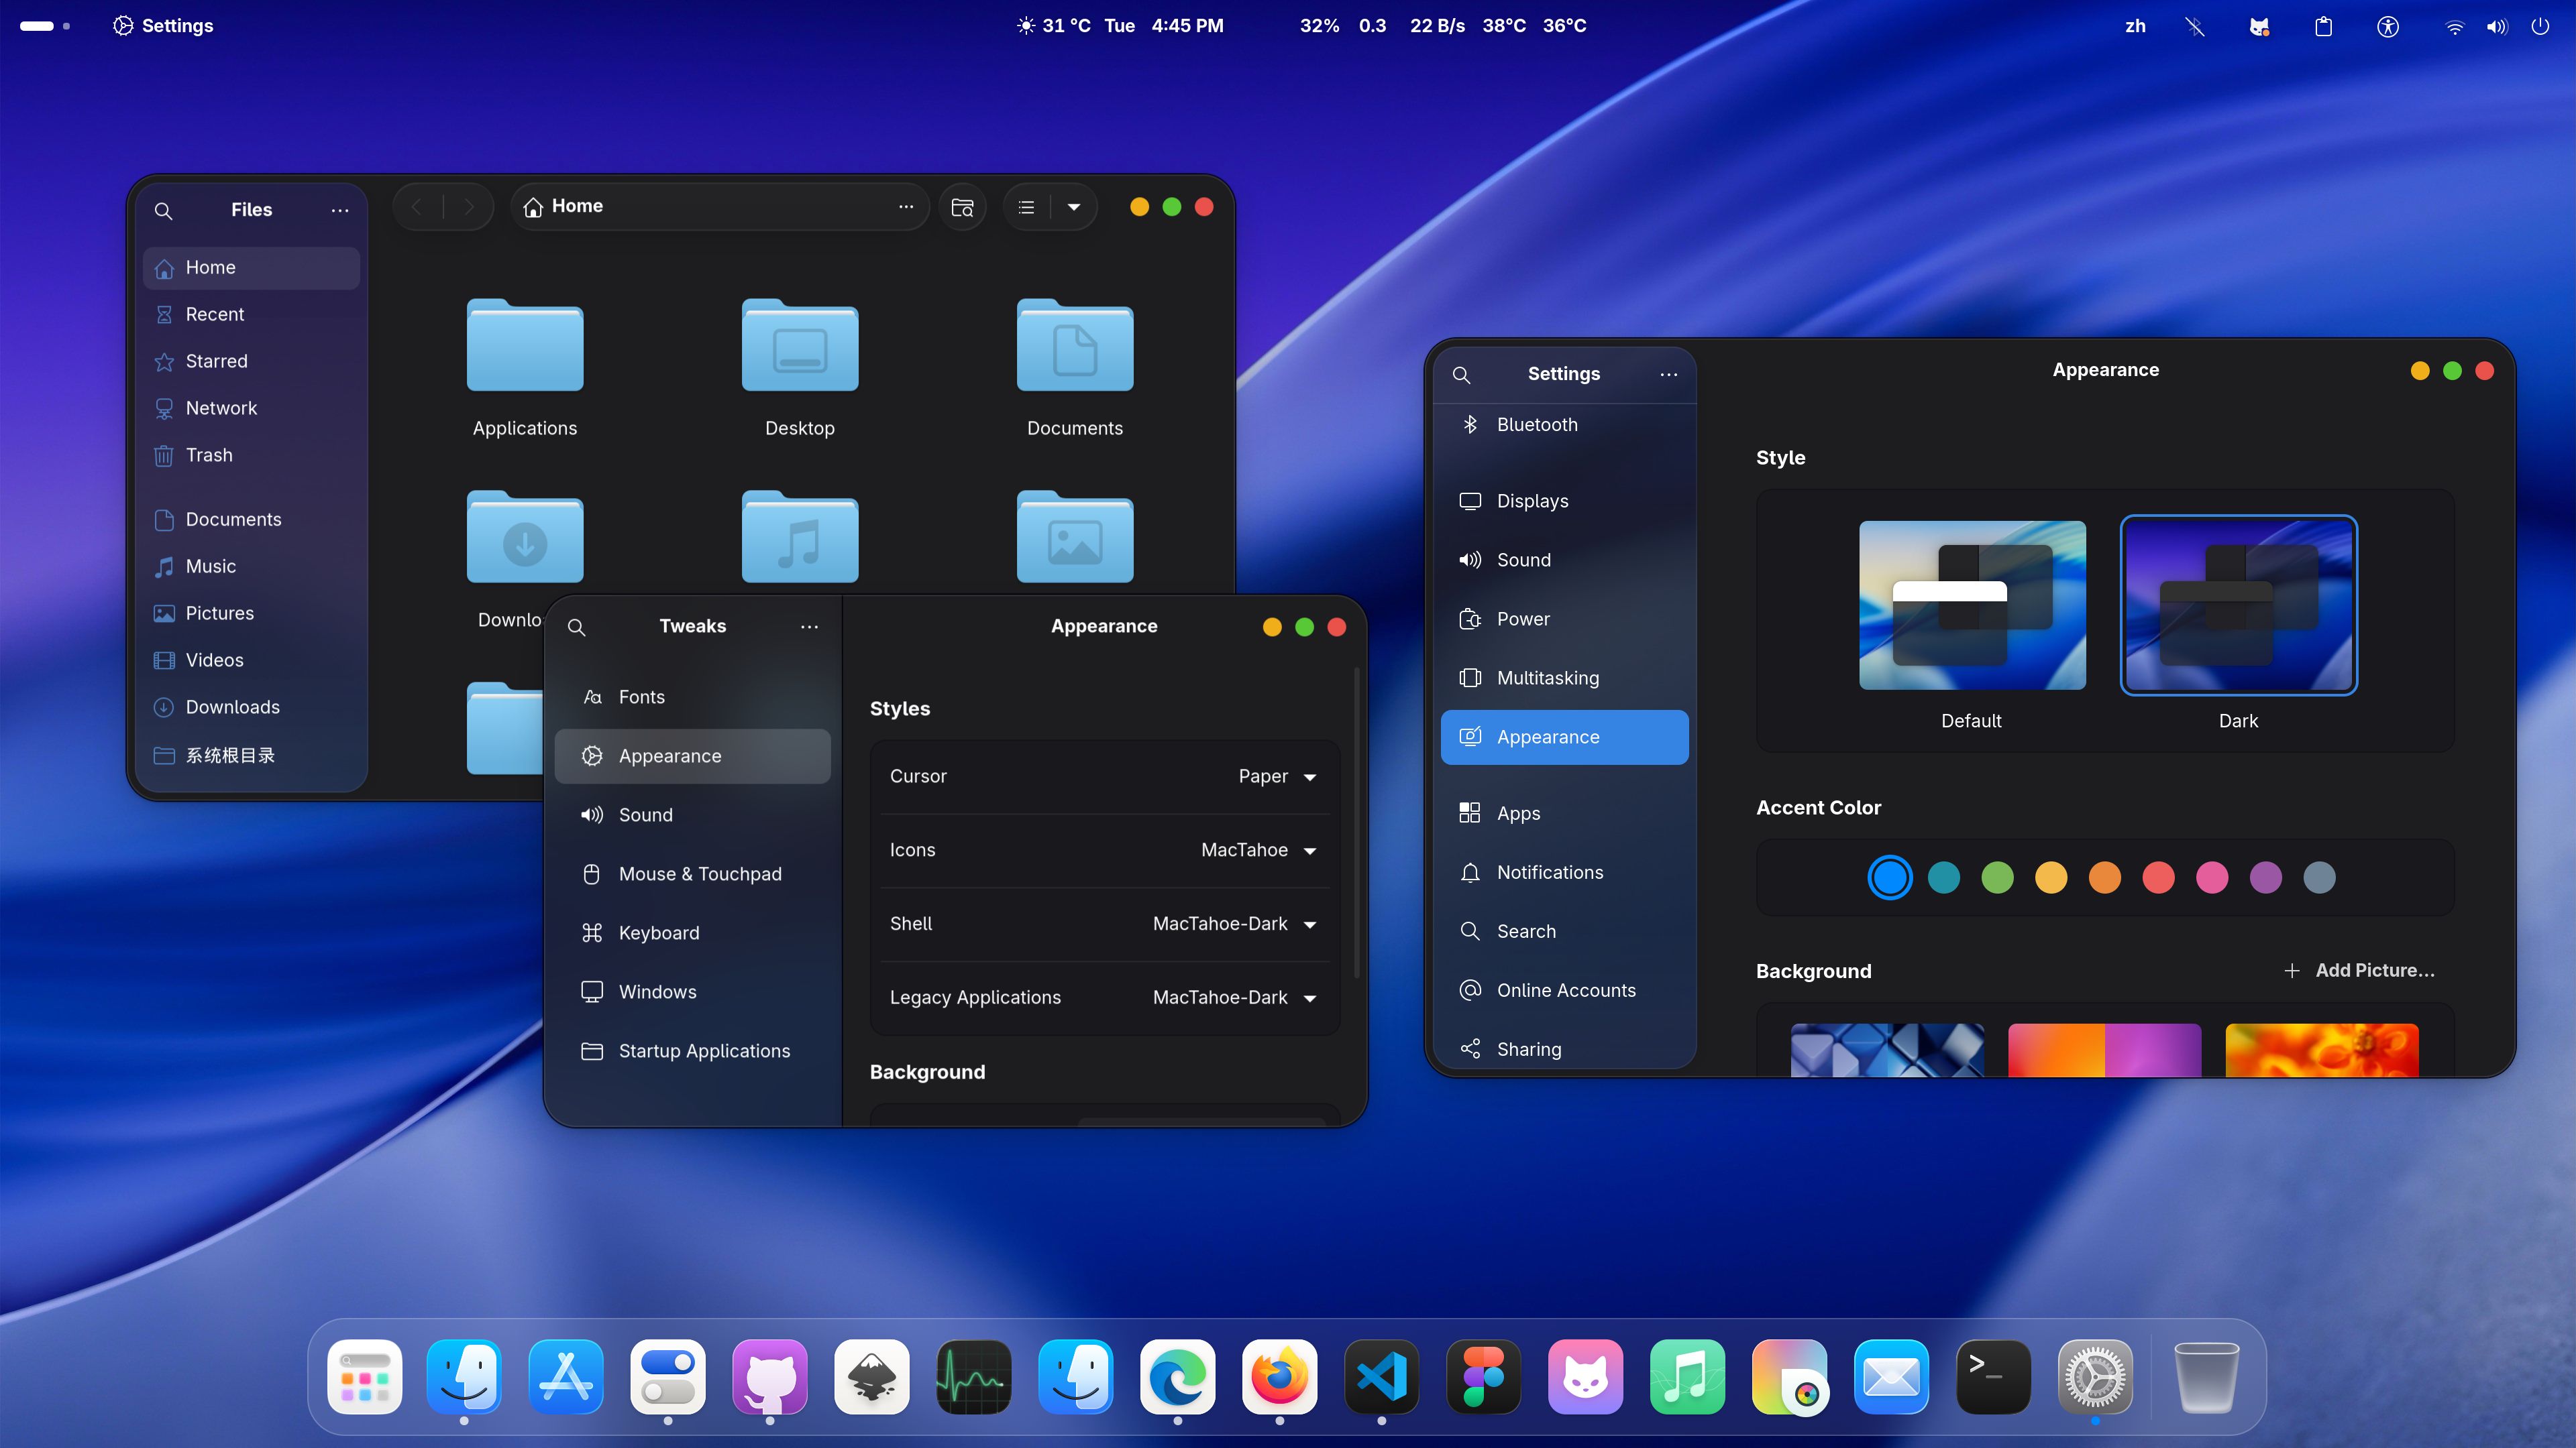Select the Default style option
Viewport: 2576px width, 1448px height.
point(1971,605)
